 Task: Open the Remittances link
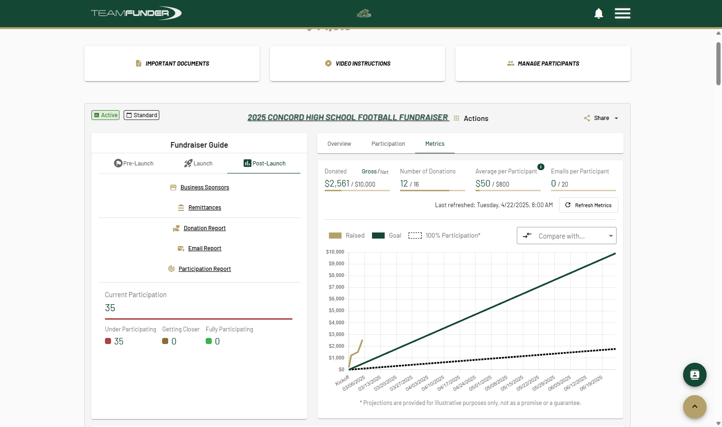[x=205, y=208]
